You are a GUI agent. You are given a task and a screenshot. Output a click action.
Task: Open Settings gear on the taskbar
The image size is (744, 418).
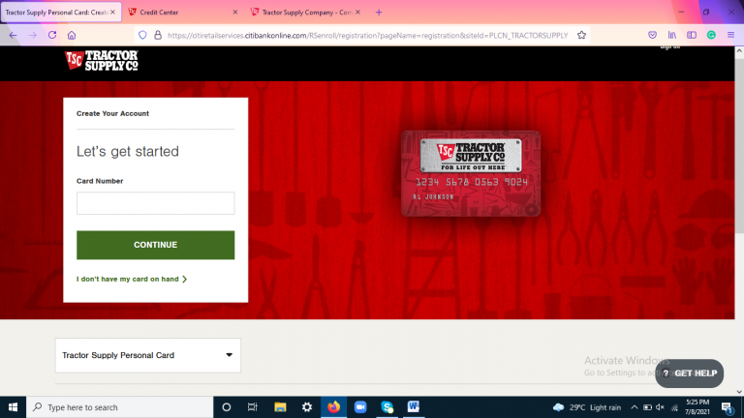coord(307,407)
